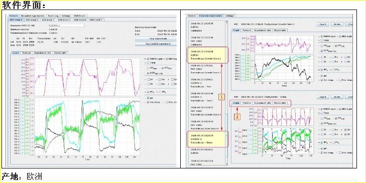Viewport: 366px width, 183px height.
Task: Toggle dO2 checkbox in Devices window
Action: coord(149,92)
